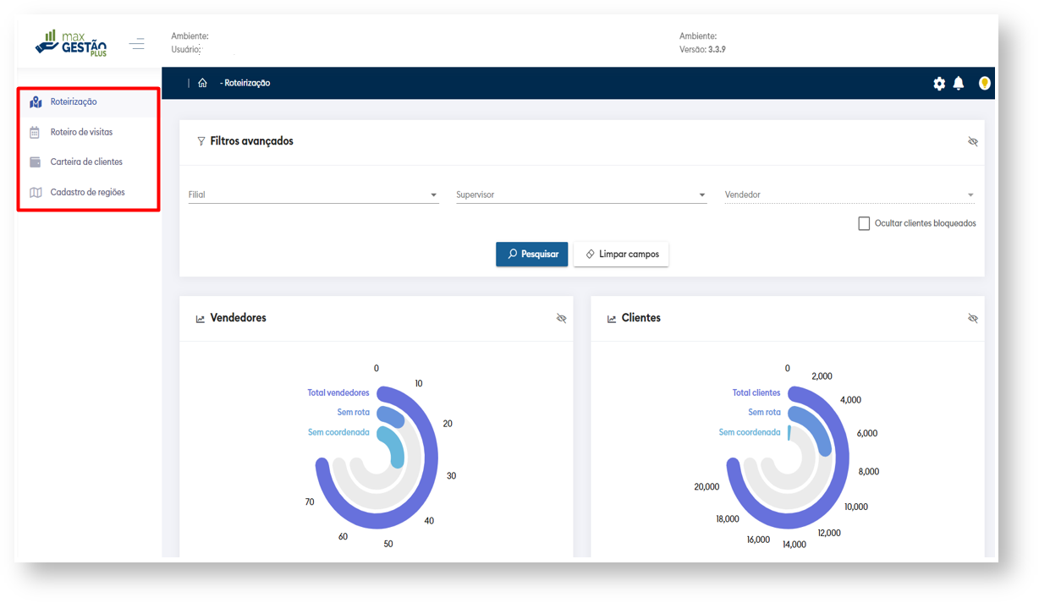Viewport: 1039px width, 603px height.
Task: Open settings with the gear icon
Action: (939, 84)
